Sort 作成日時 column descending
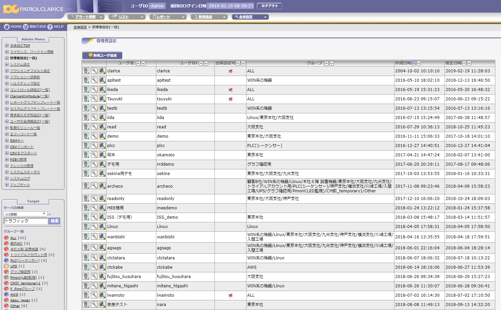The image size is (501, 310). point(419,63)
